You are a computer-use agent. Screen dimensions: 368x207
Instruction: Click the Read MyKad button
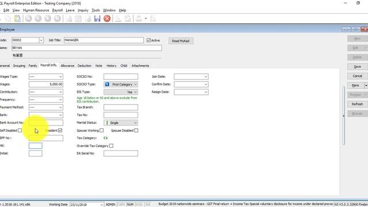click(181, 41)
